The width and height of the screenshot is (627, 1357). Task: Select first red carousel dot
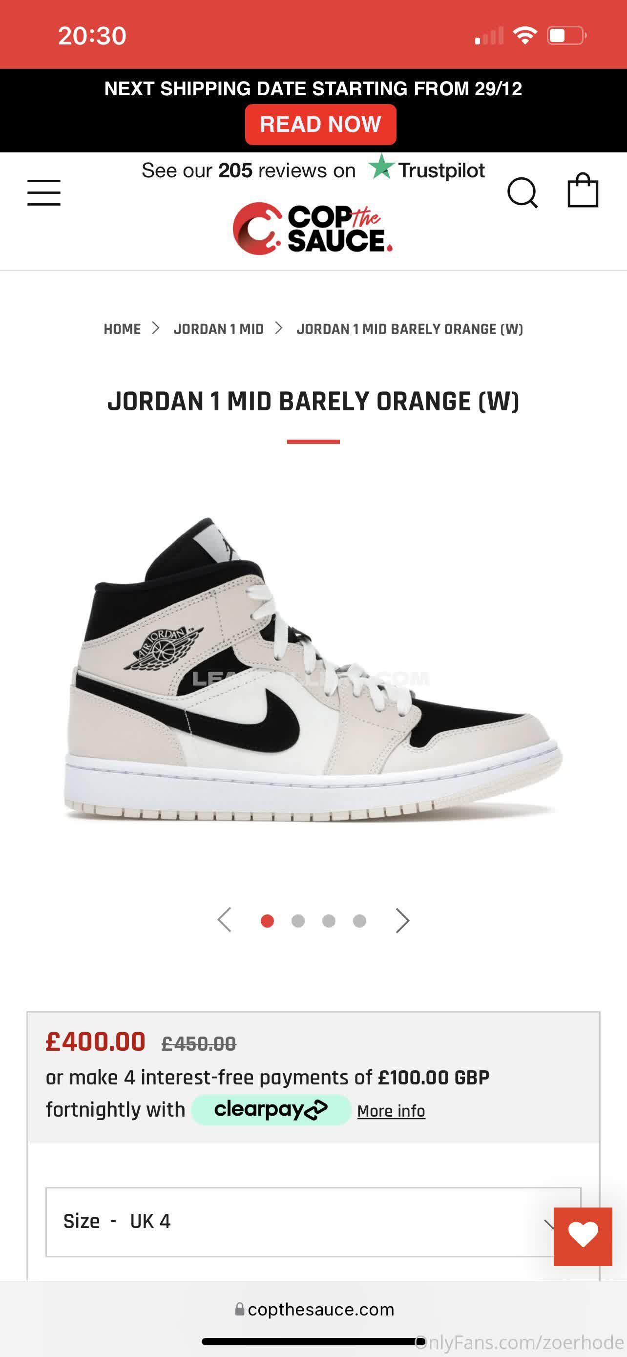[267, 921]
